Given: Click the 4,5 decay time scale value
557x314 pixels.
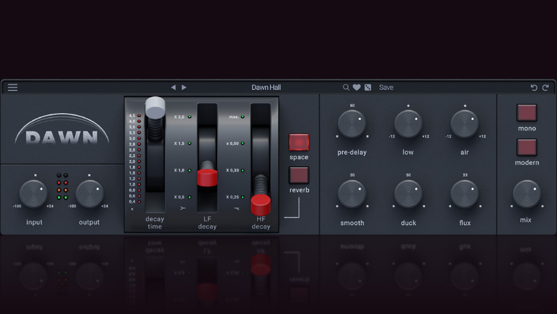Looking at the screenshot, I should pyautogui.click(x=132, y=116).
